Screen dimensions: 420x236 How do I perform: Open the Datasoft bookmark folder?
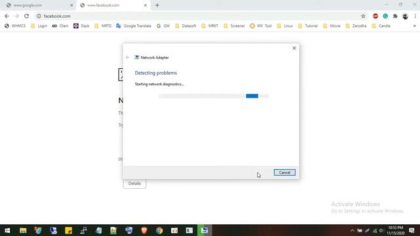tap(186, 26)
